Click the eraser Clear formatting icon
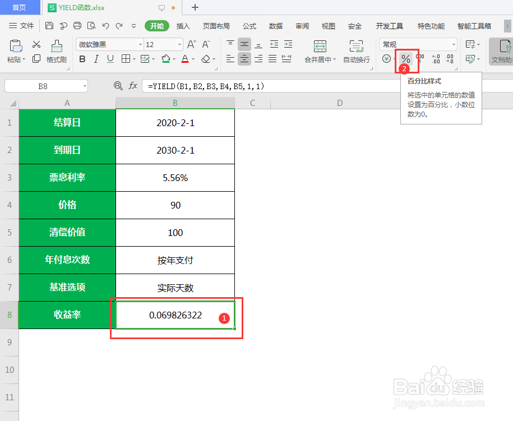513x421 pixels. click(206, 59)
